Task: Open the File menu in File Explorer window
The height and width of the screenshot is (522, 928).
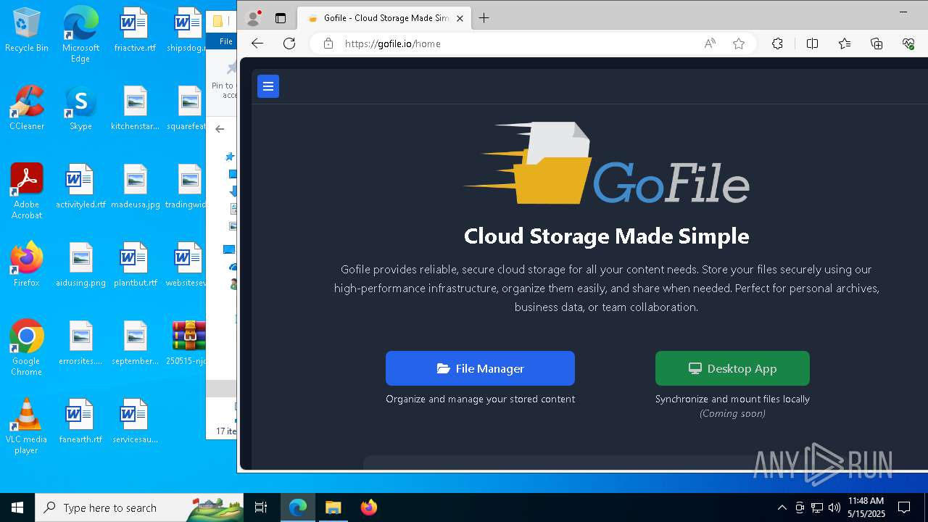Action: click(226, 41)
